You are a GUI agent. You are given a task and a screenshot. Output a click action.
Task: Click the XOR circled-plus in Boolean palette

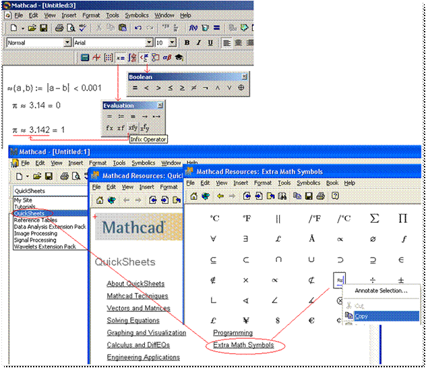[241, 88]
